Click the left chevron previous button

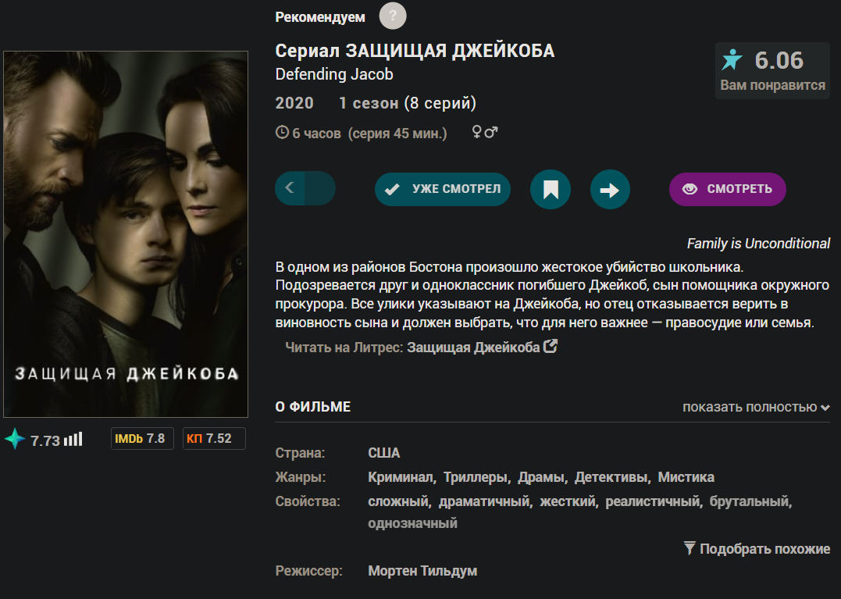click(x=290, y=187)
